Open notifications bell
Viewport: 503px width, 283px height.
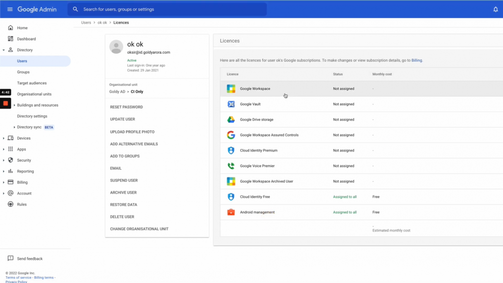(x=495, y=9)
